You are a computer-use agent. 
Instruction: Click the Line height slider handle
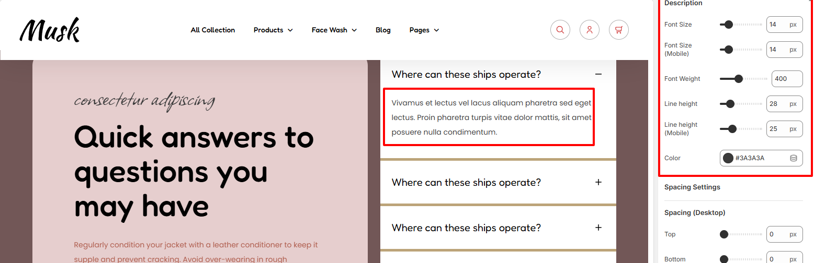coord(730,104)
